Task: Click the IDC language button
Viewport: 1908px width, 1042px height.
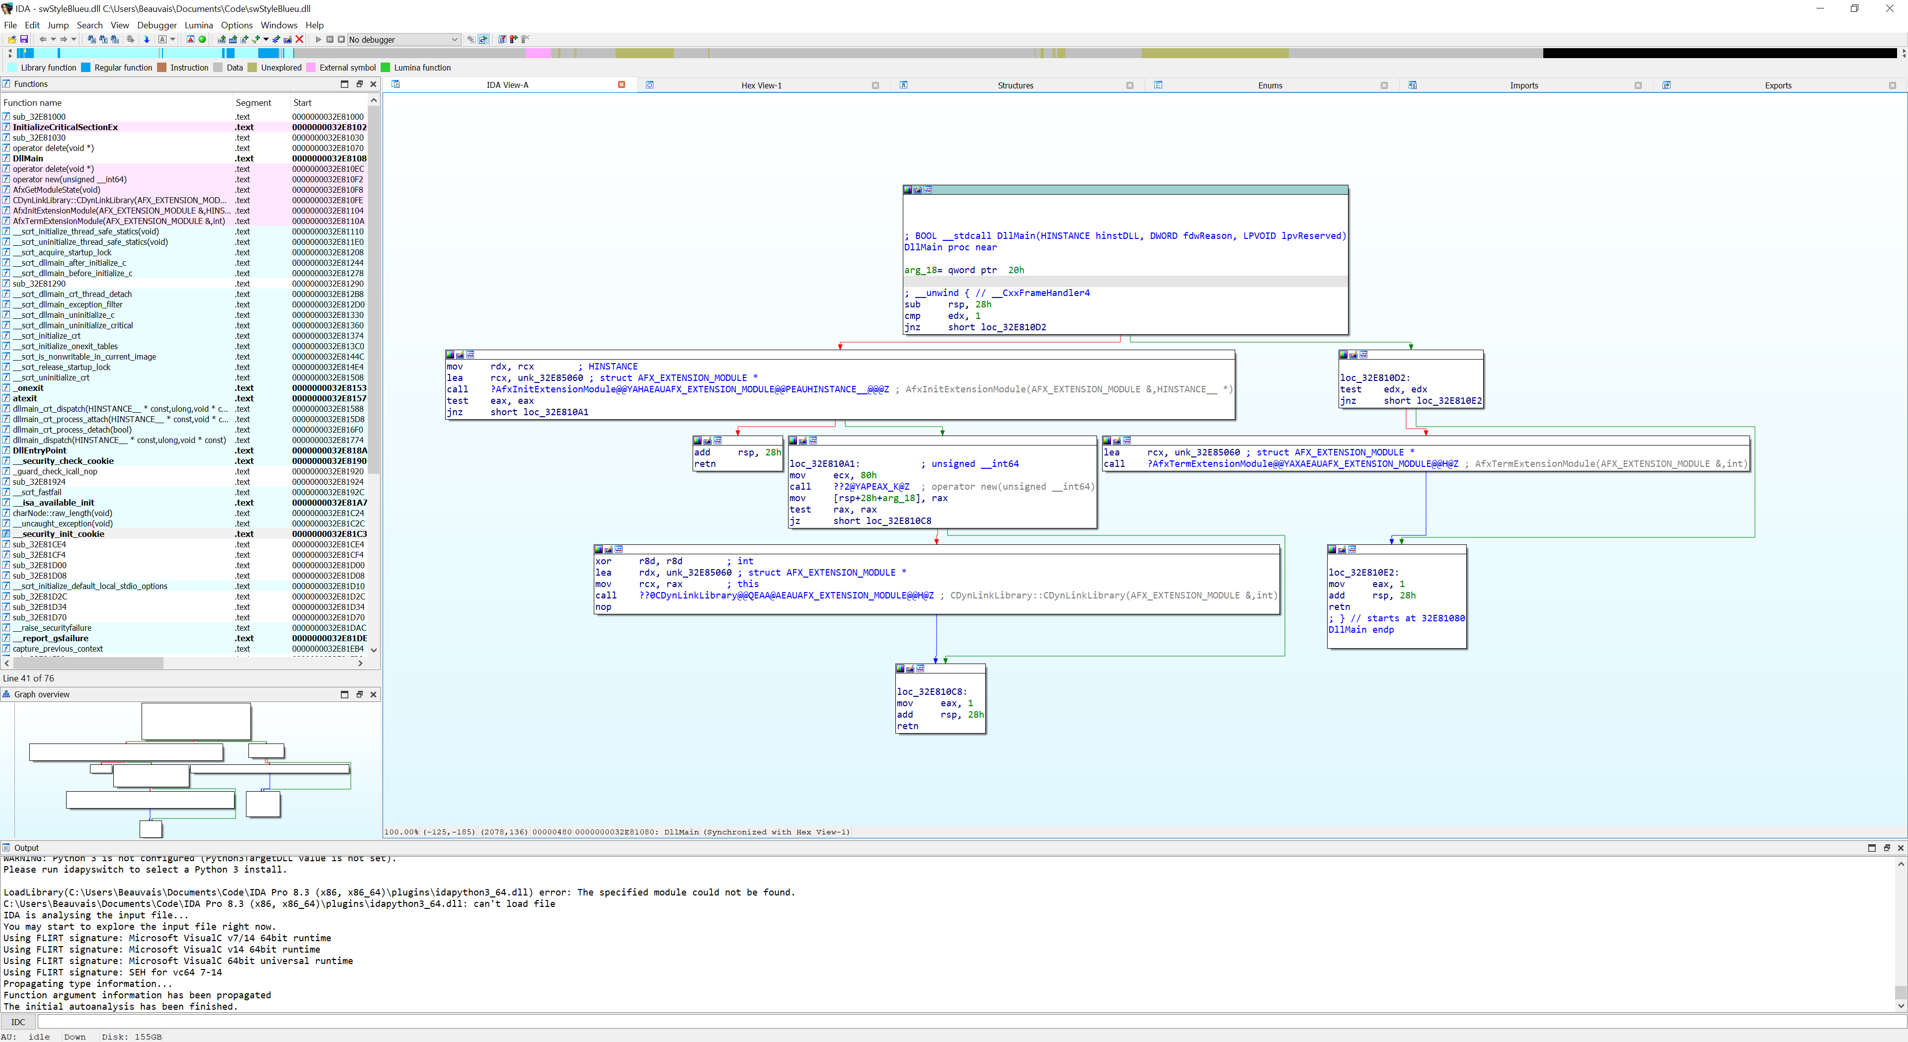Action: (18, 1022)
